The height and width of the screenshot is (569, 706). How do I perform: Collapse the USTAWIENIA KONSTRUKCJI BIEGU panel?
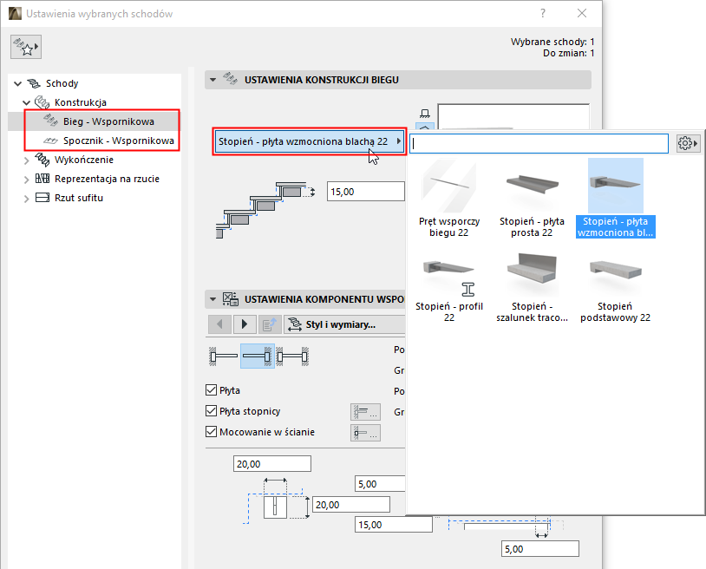[212, 79]
